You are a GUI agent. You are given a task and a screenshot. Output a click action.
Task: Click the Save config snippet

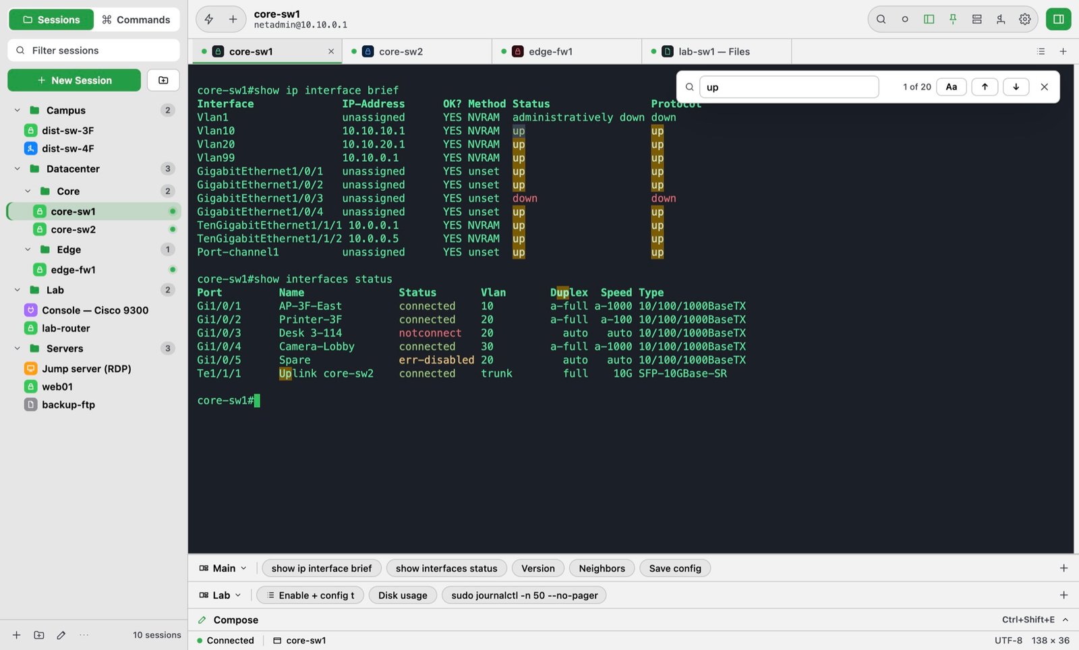click(x=675, y=568)
